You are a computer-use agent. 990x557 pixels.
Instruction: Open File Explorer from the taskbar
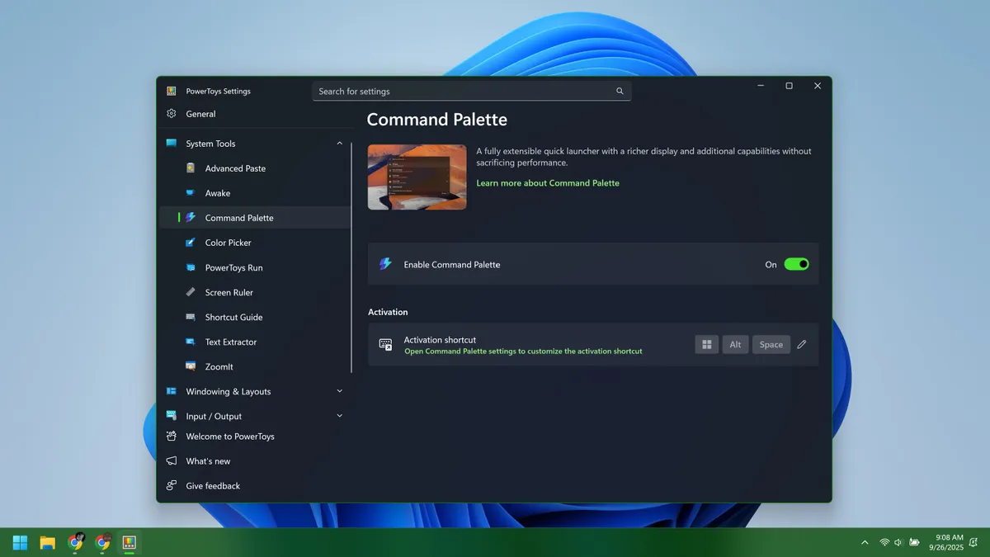pyautogui.click(x=48, y=542)
